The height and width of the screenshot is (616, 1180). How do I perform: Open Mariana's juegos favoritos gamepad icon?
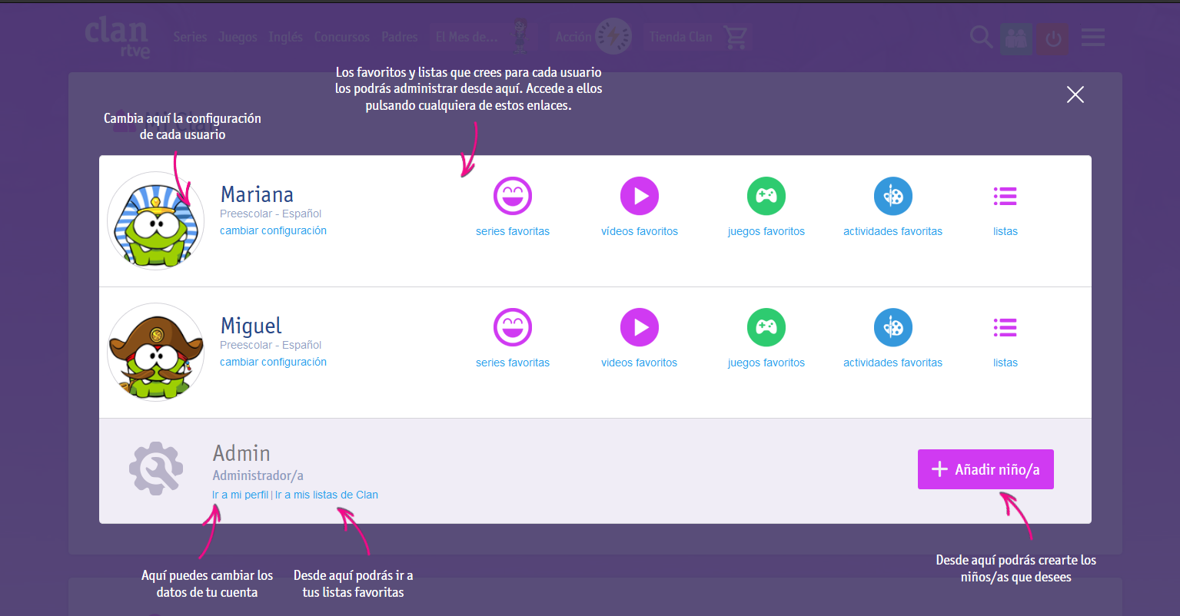pyautogui.click(x=766, y=196)
